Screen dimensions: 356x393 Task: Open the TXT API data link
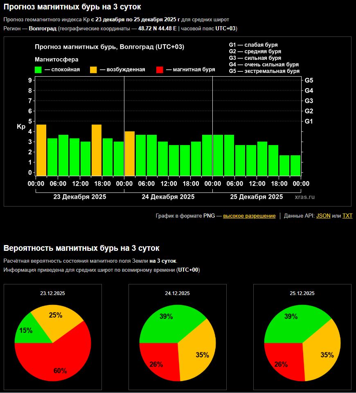point(347,216)
